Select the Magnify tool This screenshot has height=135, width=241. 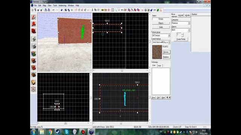pyautogui.click(x=34, y=24)
